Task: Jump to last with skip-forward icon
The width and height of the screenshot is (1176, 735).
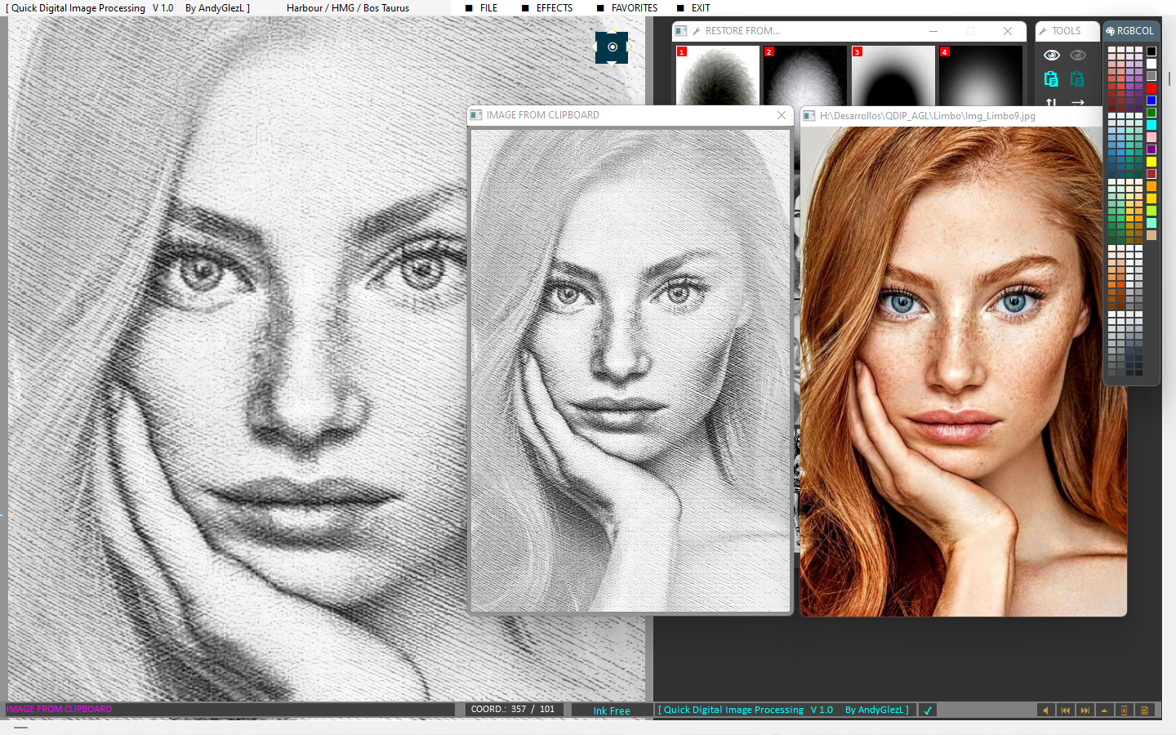Action: [x=1085, y=710]
